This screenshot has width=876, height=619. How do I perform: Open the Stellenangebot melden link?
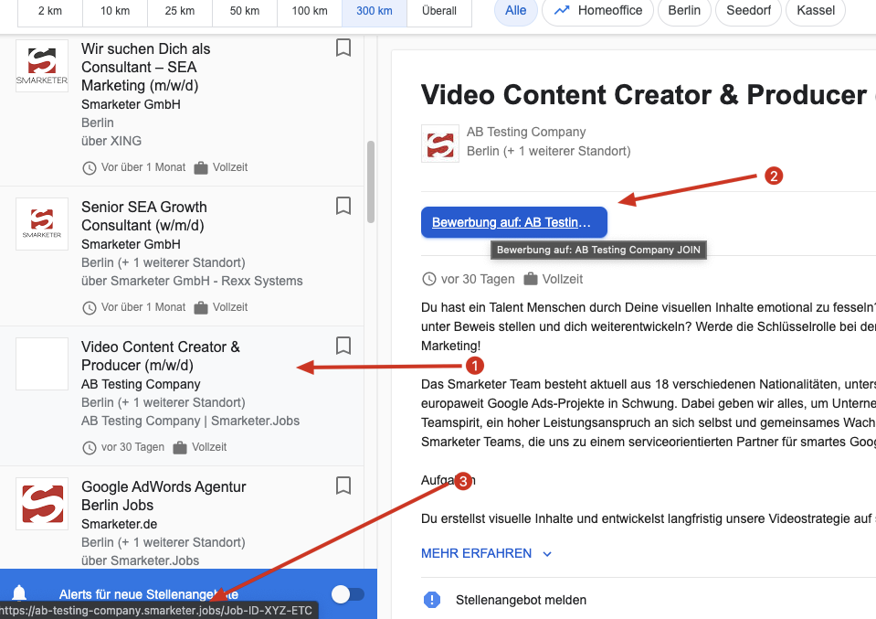point(521,600)
